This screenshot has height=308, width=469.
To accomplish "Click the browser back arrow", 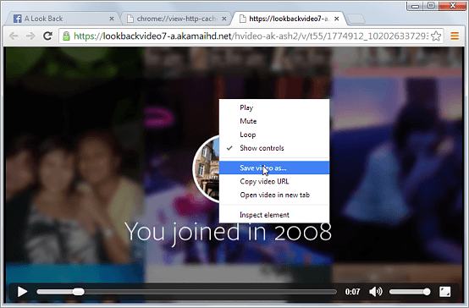I will pos(14,36).
